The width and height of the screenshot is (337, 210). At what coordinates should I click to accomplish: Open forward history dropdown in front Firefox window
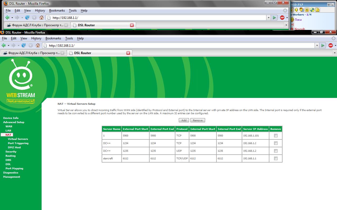(18, 45)
